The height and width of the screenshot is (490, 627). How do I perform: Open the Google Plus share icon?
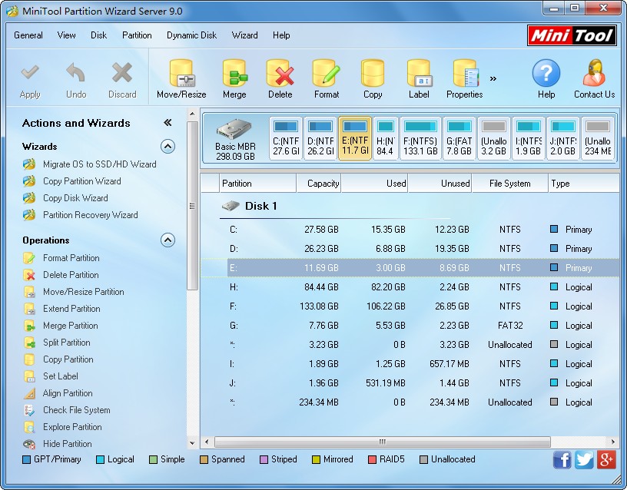pyautogui.click(x=606, y=459)
